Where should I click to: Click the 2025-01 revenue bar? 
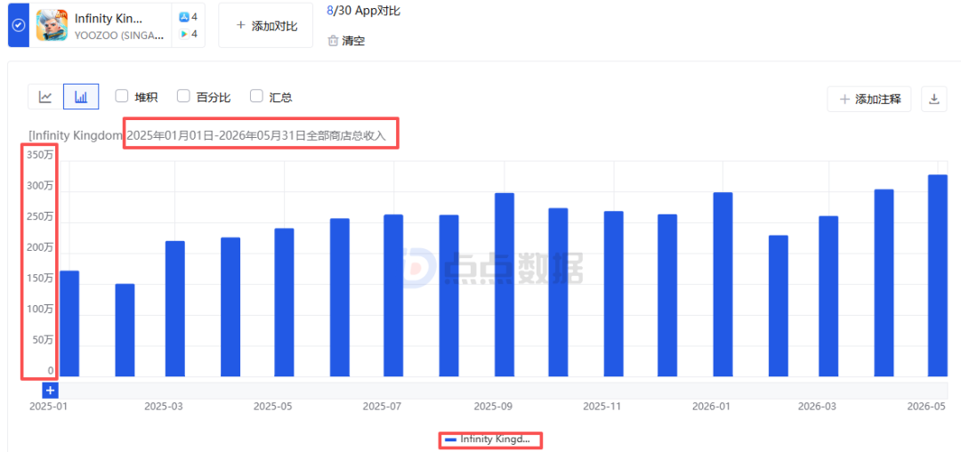point(69,323)
